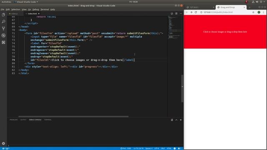
Task: Open the volume indicator in system tray
Action: [x=257, y=2]
